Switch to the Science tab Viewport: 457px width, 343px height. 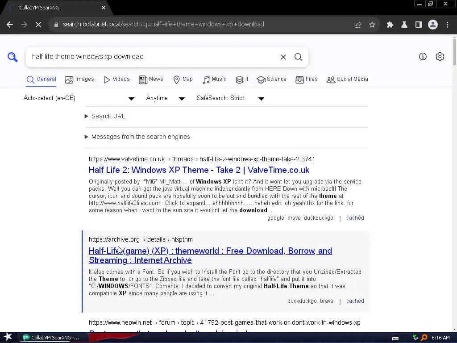[x=272, y=79]
